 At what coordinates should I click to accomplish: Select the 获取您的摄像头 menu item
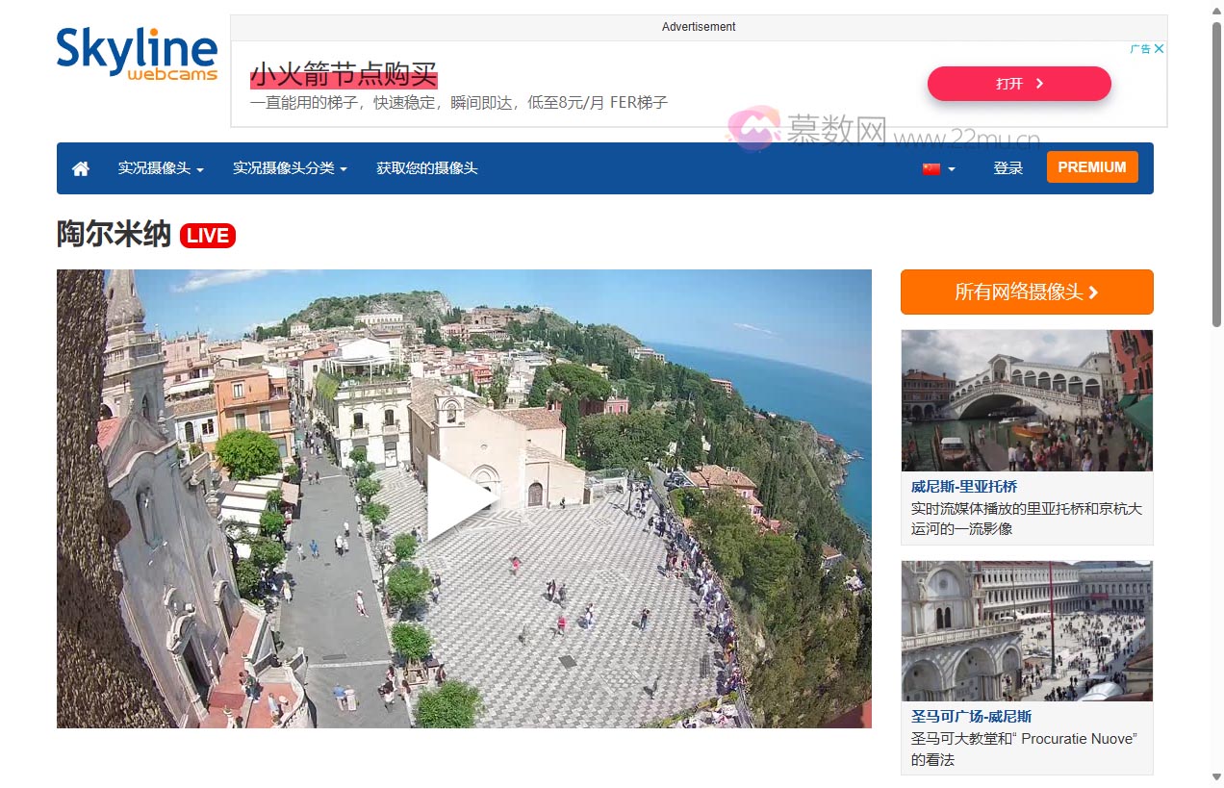tap(426, 167)
